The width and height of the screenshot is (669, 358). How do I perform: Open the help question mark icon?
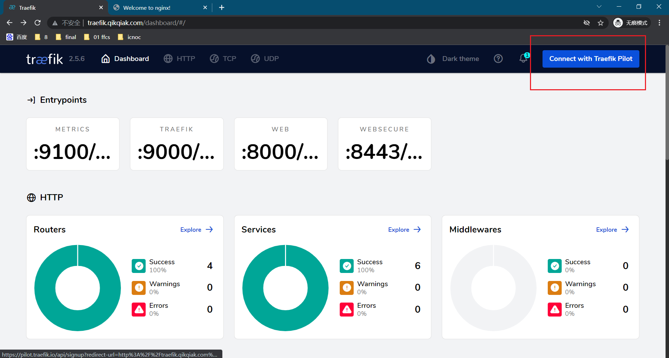498,59
